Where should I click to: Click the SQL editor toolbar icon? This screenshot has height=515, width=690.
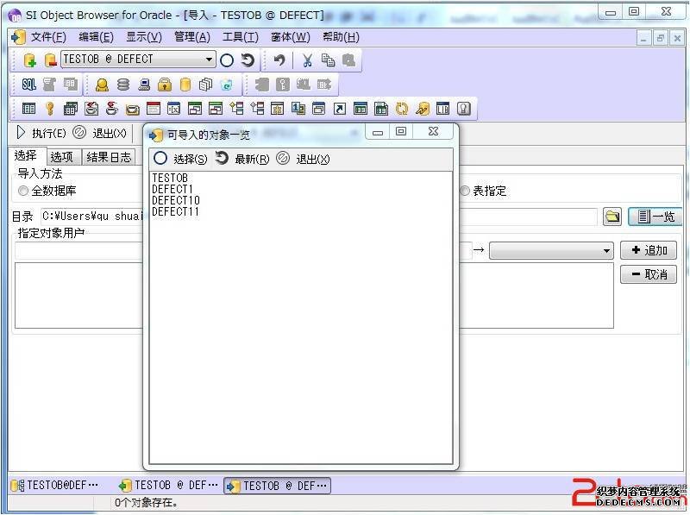tap(28, 85)
